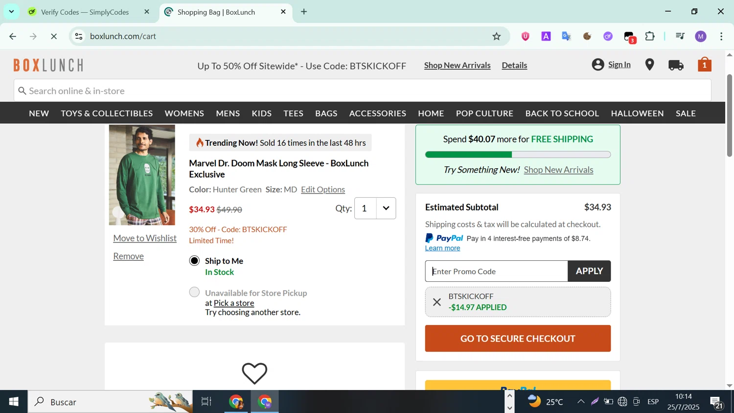Open the POP CULTURE menu category
Screen dimensions: 734x413
point(484,114)
